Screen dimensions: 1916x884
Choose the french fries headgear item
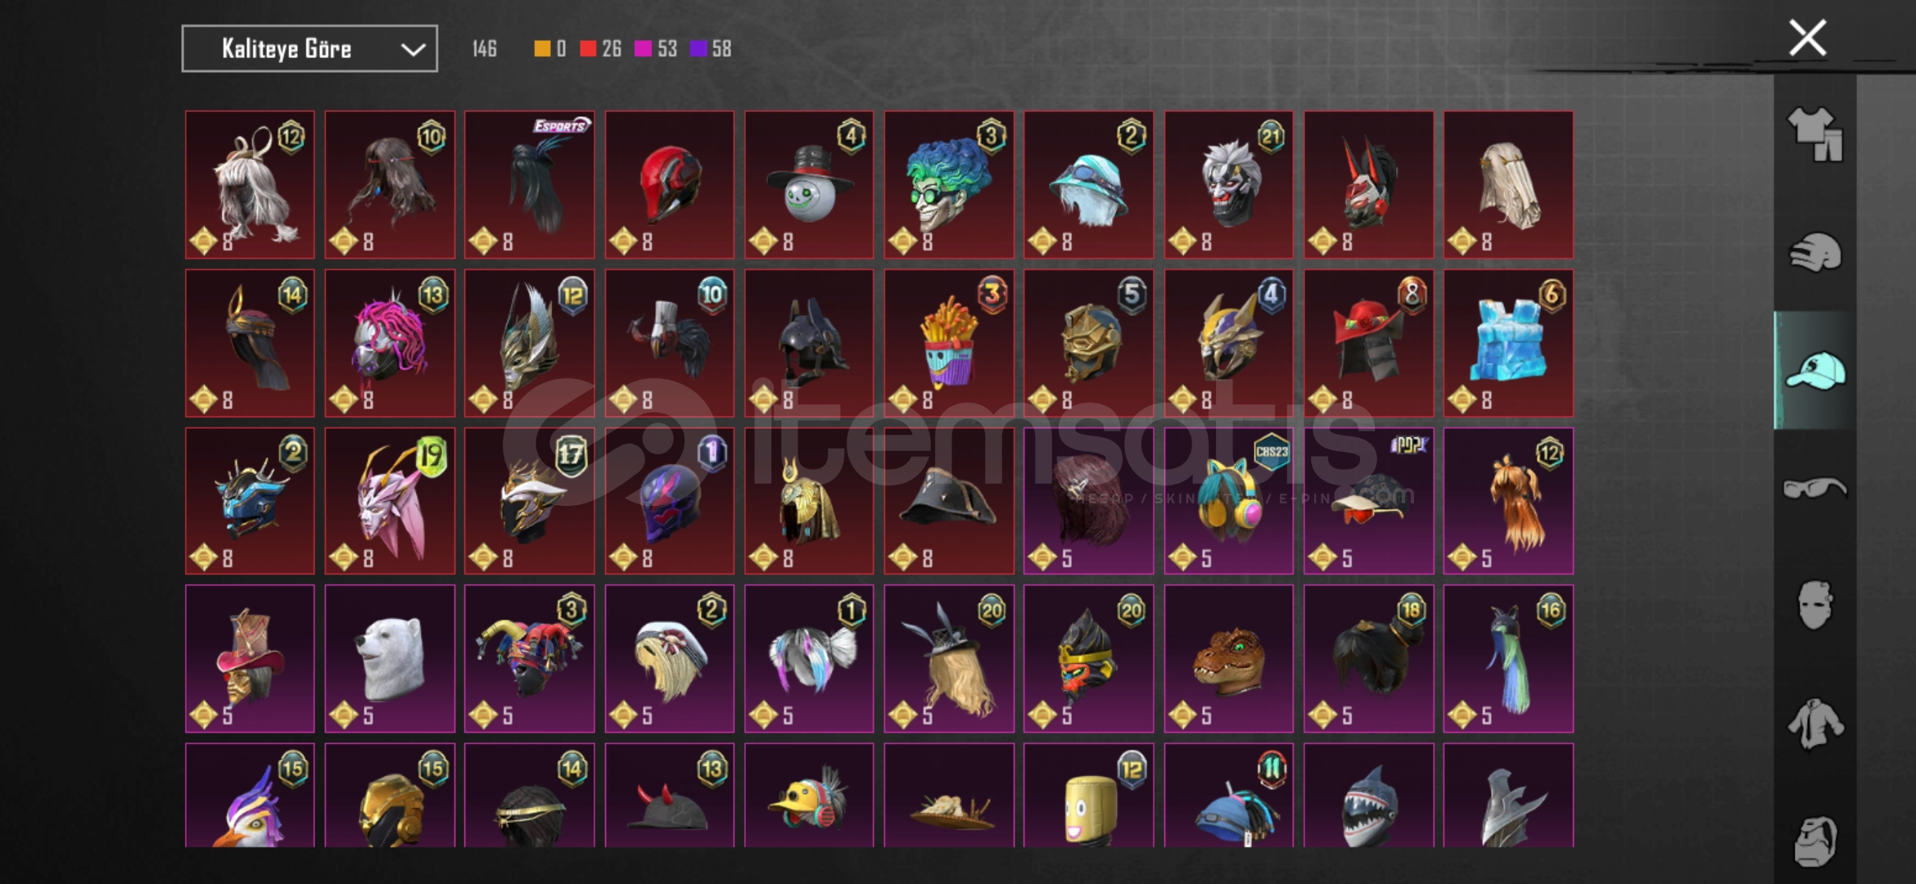tap(949, 343)
